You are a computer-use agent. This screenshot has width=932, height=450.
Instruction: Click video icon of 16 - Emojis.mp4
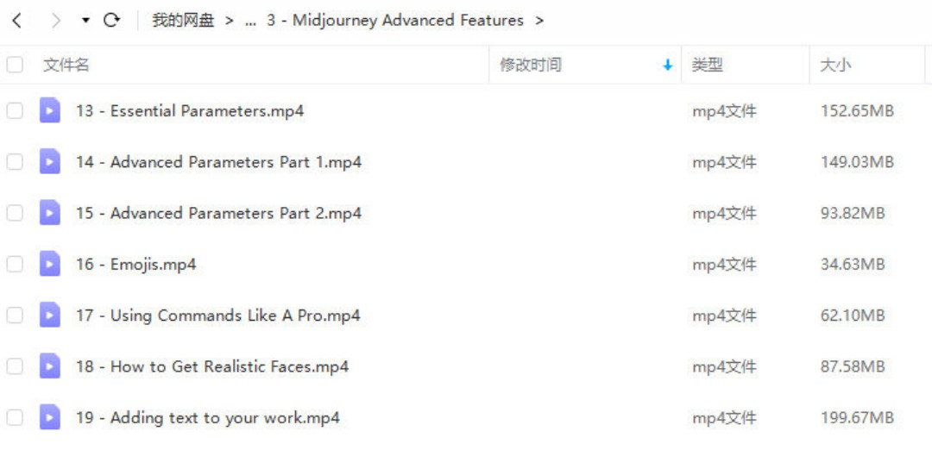click(50, 264)
